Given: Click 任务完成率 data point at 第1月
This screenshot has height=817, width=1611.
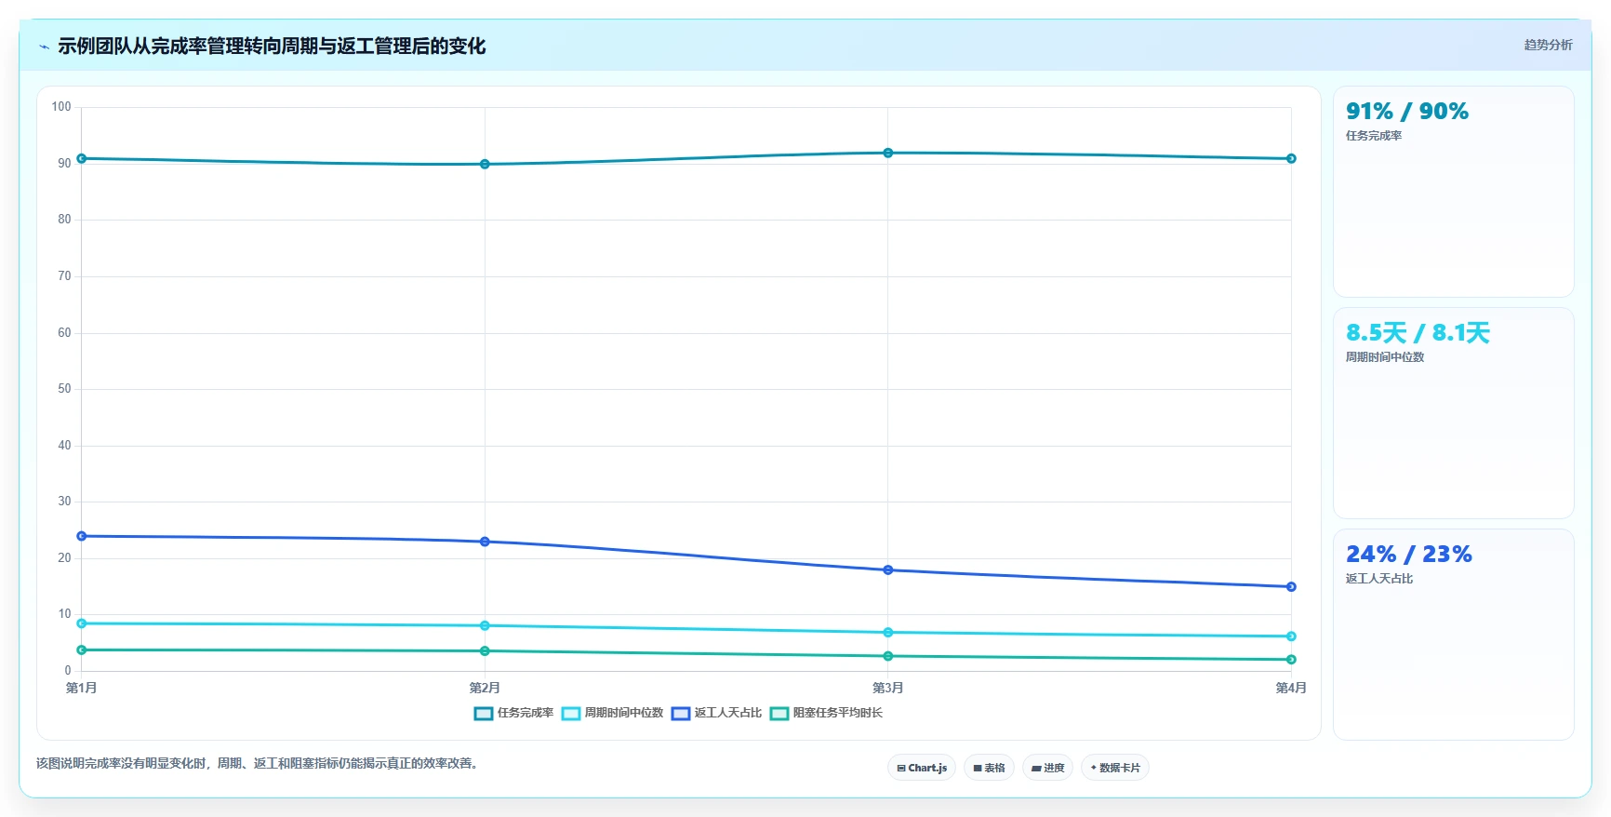Looking at the screenshot, I should click(82, 158).
